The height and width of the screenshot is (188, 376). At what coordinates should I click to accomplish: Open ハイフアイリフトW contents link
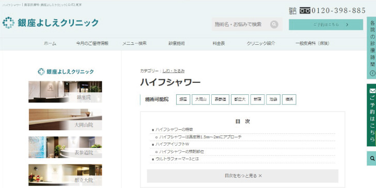click(172, 144)
